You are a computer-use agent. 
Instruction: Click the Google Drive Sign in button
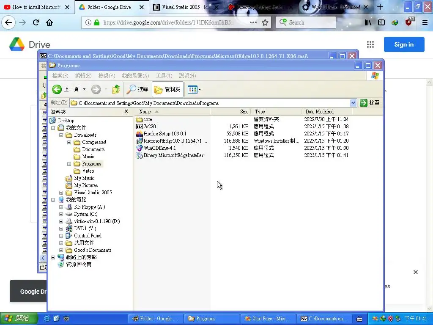[x=404, y=44]
